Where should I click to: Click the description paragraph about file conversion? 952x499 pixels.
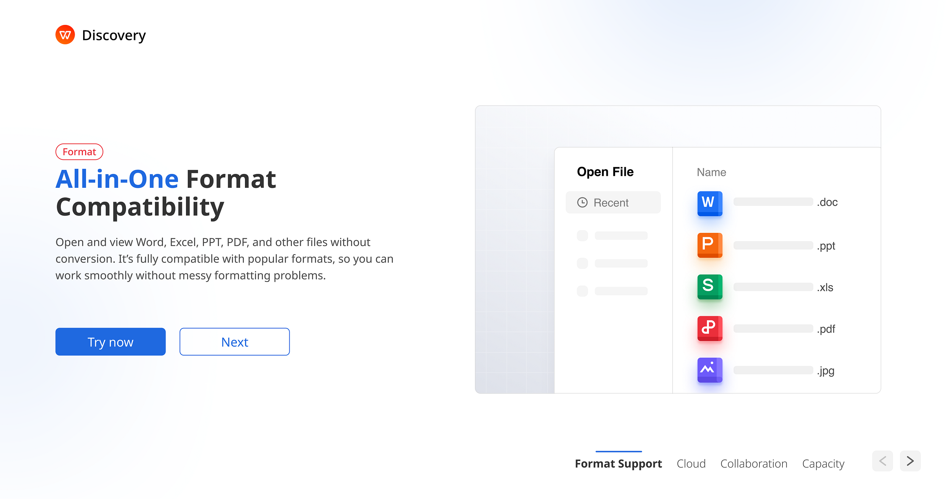[224, 259]
